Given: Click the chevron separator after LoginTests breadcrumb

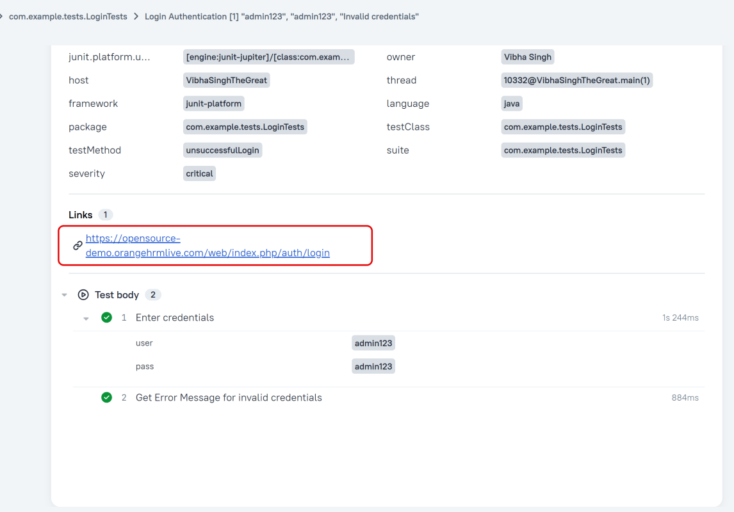Looking at the screenshot, I should coord(136,17).
